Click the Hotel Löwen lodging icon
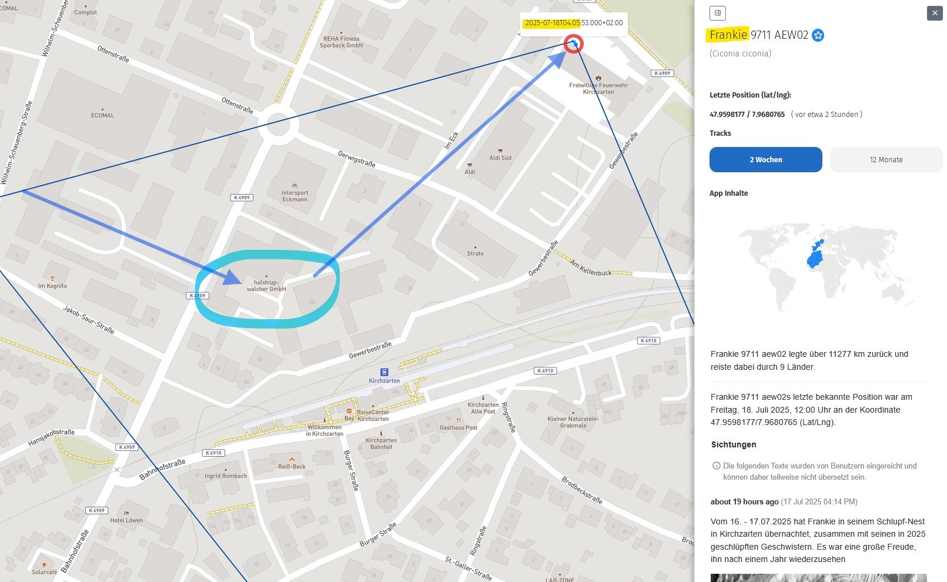This screenshot has height=582, width=947. [x=126, y=513]
